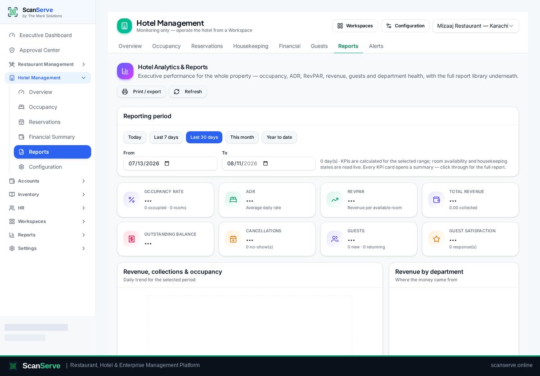Screen dimensions: 540x376
Task: Click the From date input field
Action: tap(170, 164)
